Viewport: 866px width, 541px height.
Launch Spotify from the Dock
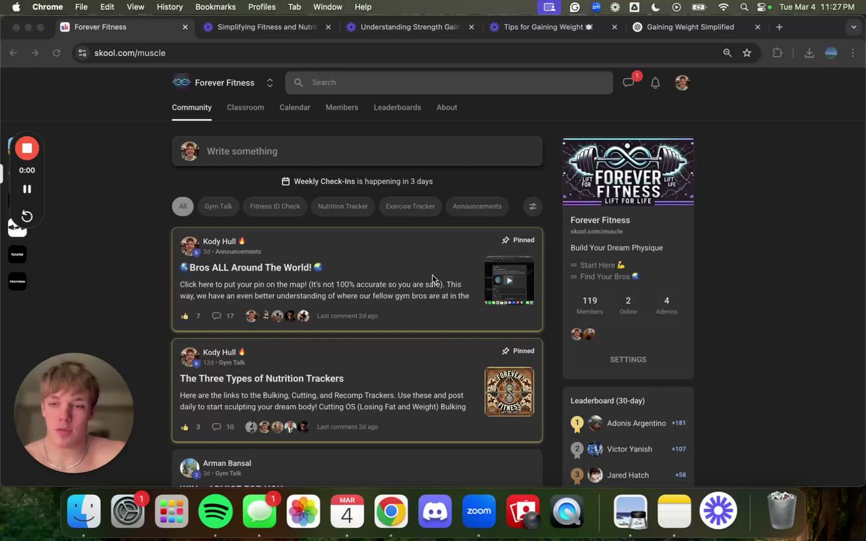coord(215,511)
